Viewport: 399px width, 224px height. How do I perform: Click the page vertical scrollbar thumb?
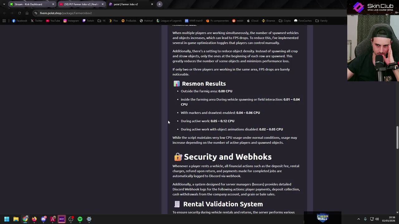click(397, 138)
